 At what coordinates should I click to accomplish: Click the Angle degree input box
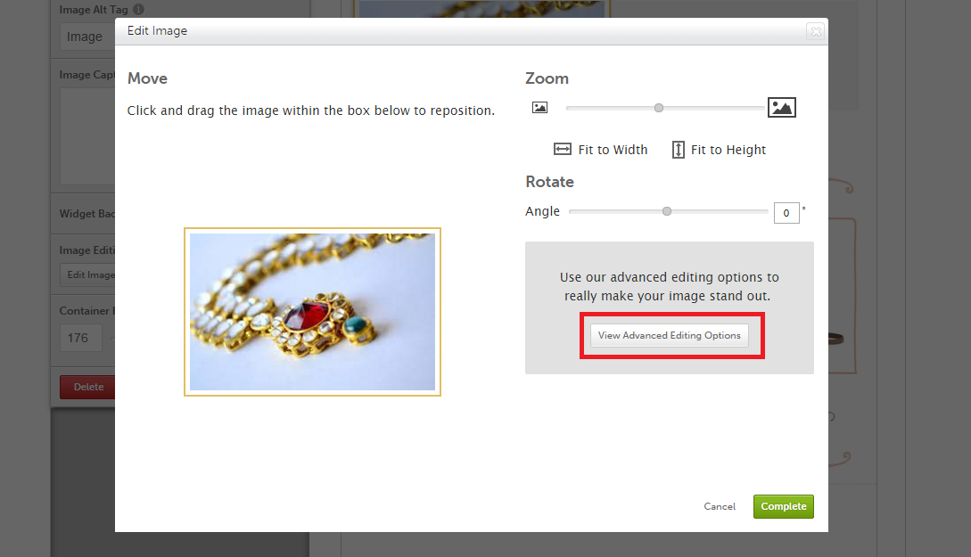pos(786,213)
